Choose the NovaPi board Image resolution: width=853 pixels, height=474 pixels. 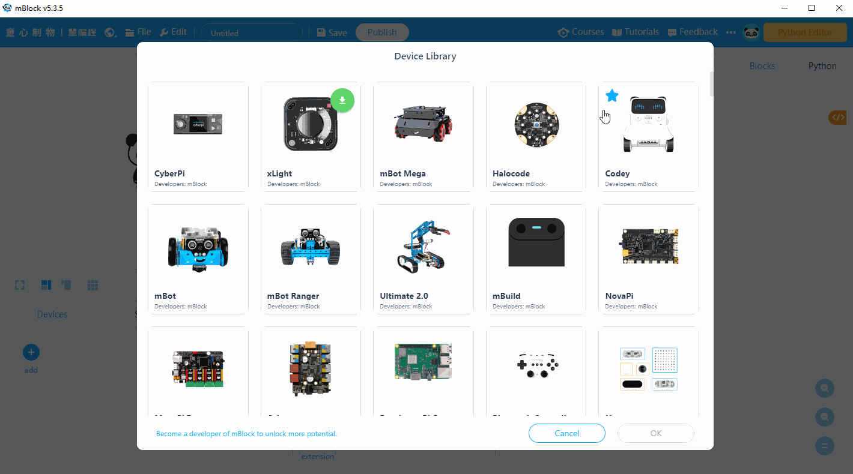(x=649, y=259)
